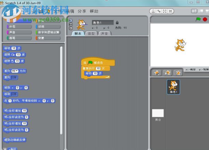The width and height of the screenshot is (209, 150).
Task: Click the 移动 10 步 block inside the loop
Action: (x=93, y=73)
